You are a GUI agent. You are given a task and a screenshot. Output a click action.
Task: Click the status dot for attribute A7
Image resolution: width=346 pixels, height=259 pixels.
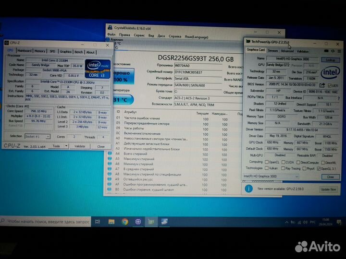click(110, 169)
